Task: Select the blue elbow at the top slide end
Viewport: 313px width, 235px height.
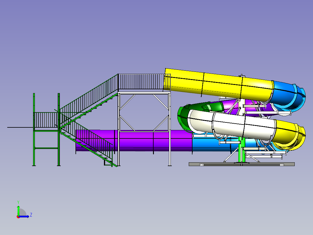Action: [x=289, y=95]
